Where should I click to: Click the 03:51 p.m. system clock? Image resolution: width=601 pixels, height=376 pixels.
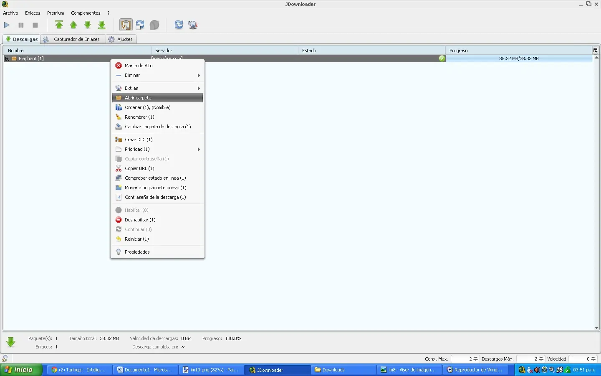(584, 370)
